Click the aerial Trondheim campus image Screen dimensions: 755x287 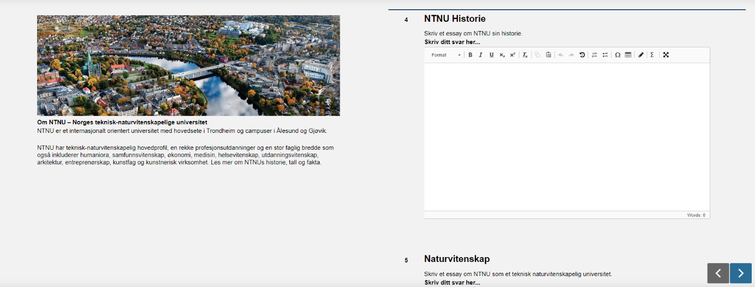click(x=189, y=65)
